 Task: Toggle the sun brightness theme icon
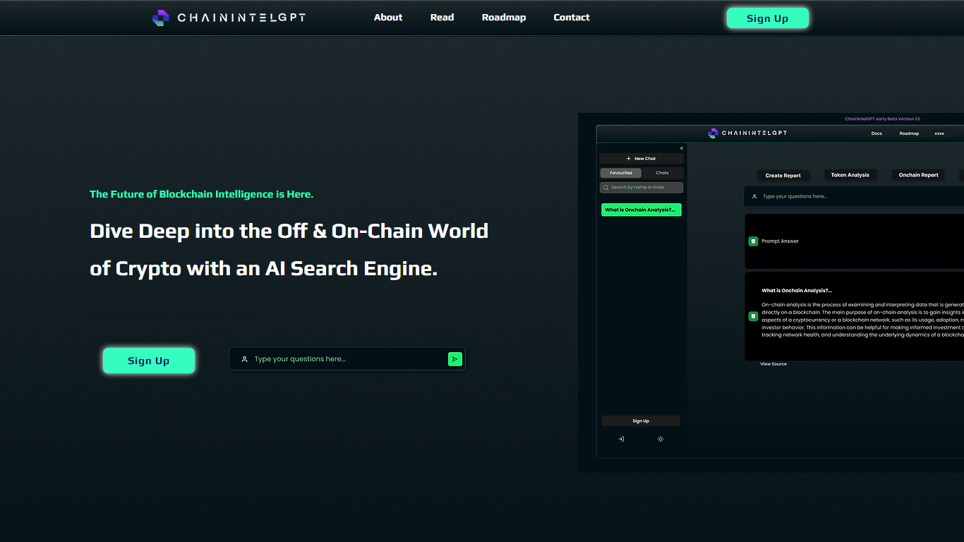point(661,439)
